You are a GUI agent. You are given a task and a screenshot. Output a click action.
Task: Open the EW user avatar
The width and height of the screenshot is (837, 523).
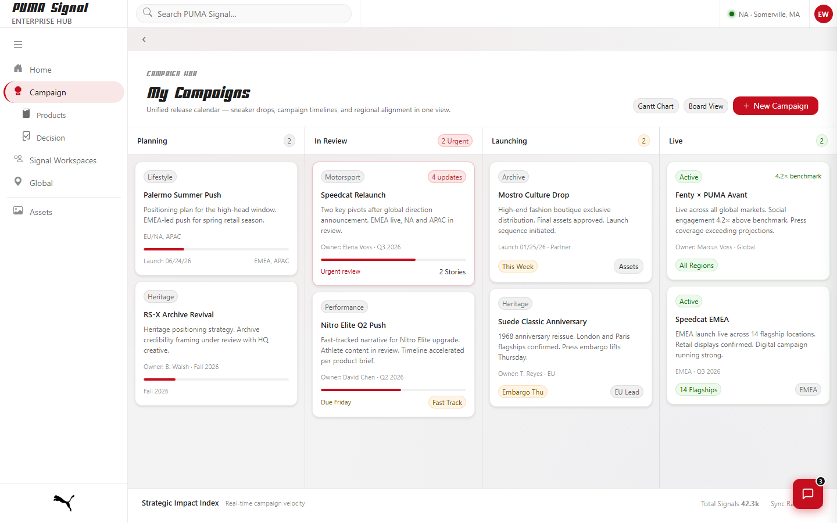pyautogui.click(x=824, y=14)
